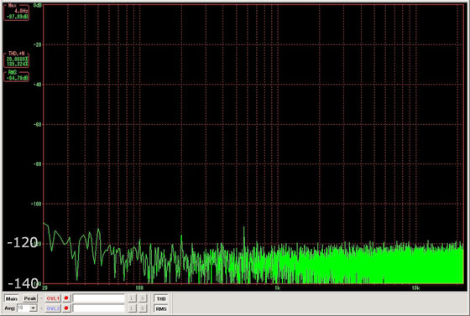Click the THD+N readout box
The width and height of the screenshot is (470, 316).
click(17, 60)
